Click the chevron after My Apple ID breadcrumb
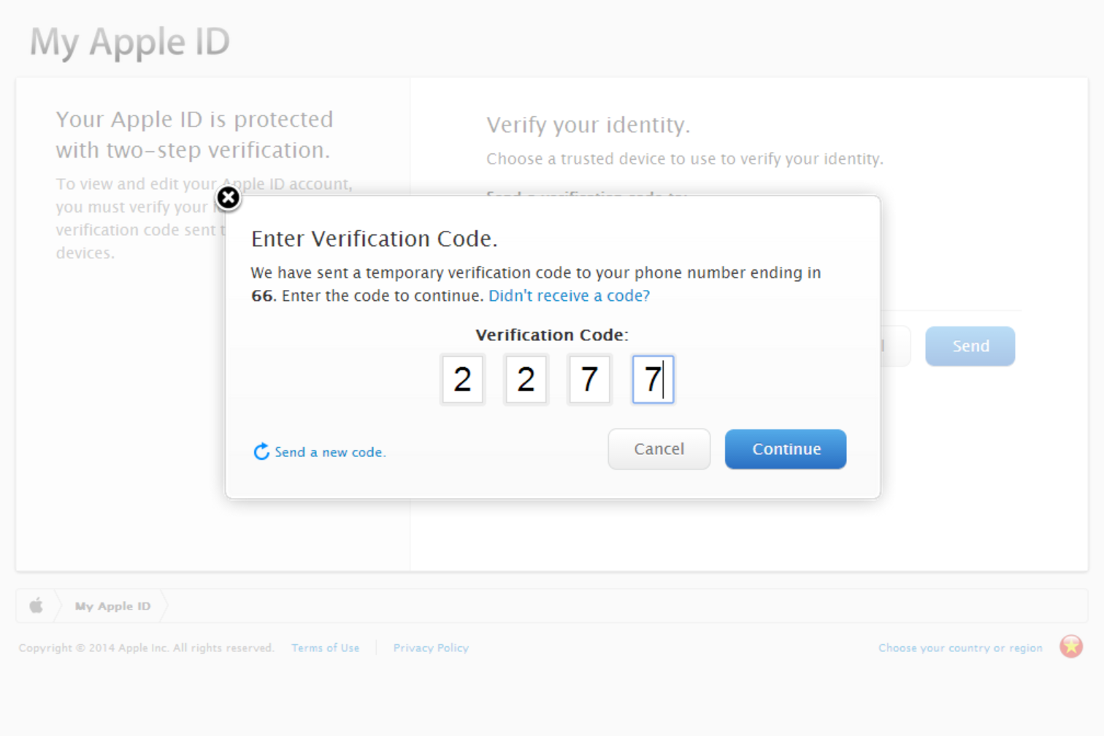This screenshot has height=736, width=1104. [164, 605]
